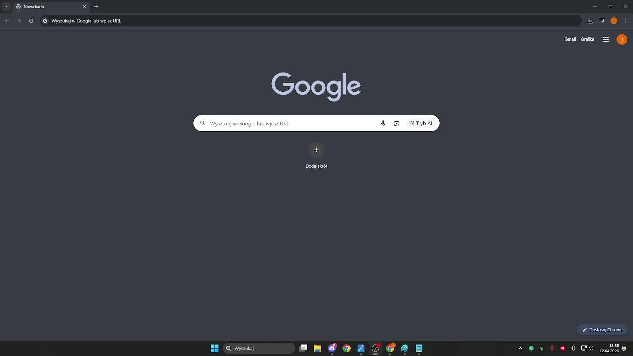Click the browser back arrow
Screen dimensions: 633x356
click(7, 21)
